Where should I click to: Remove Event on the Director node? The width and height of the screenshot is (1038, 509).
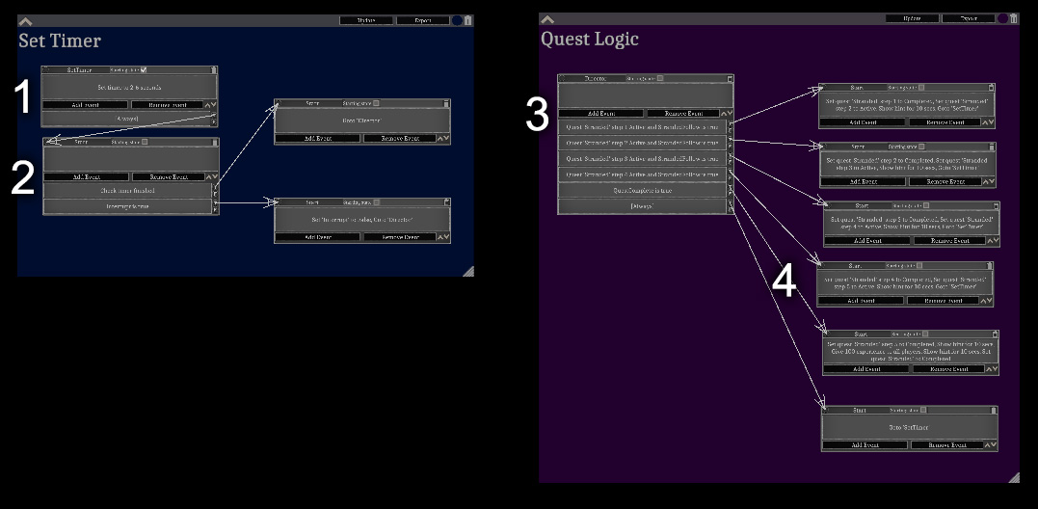pyautogui.click(x=683, y=113)
